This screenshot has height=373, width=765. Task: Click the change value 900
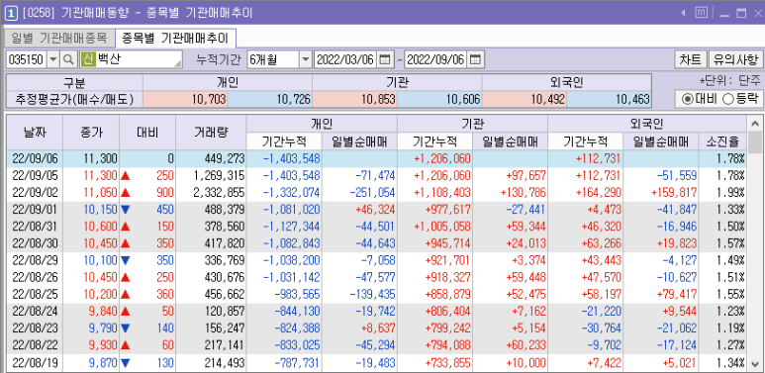click(165, 193)
